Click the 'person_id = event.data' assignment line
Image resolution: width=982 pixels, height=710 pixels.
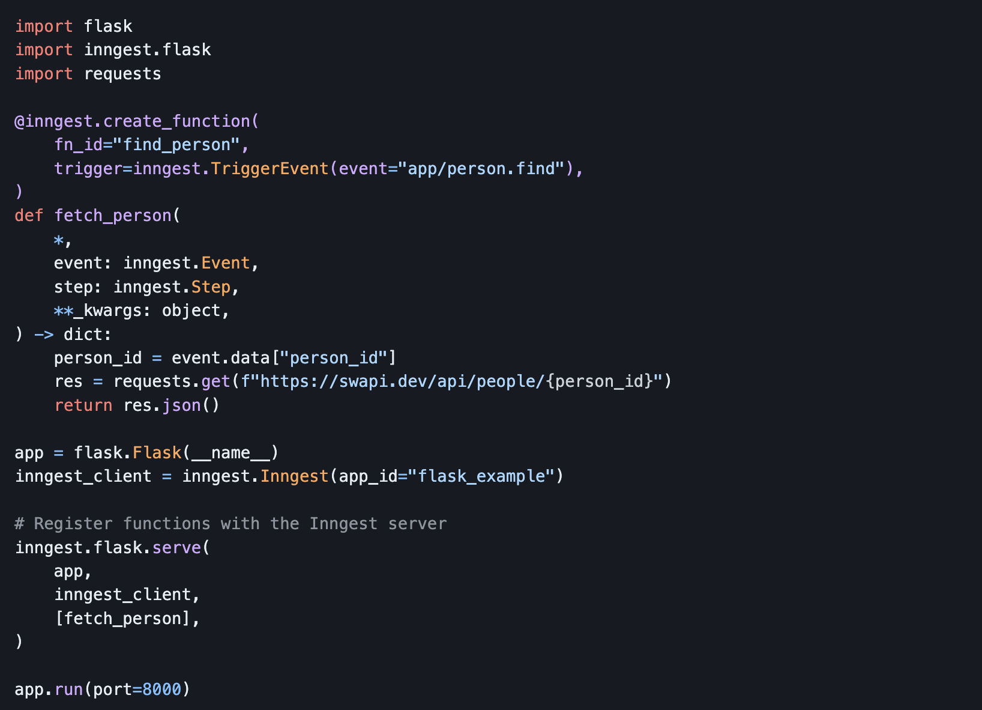(224, 358)
